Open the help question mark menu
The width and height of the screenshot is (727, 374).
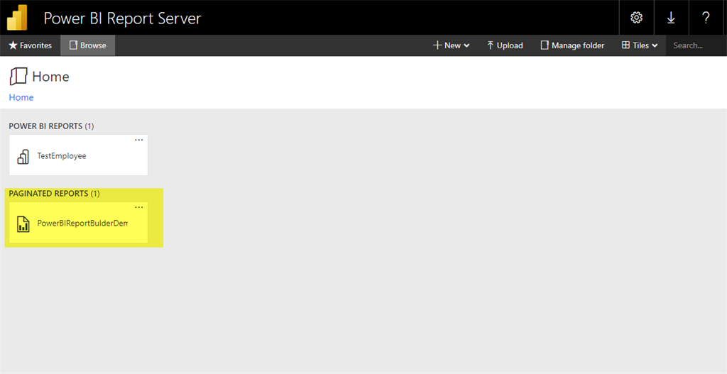706,18
